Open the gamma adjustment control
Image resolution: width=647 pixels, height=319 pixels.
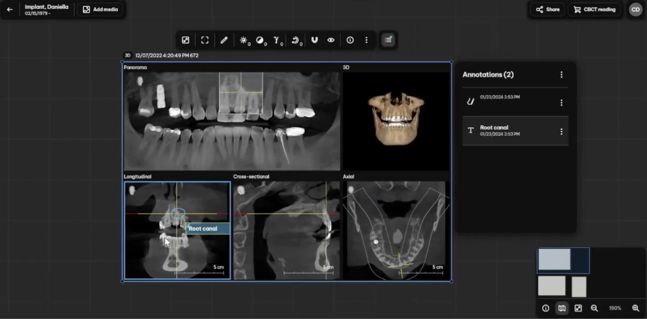coord(276,40)
